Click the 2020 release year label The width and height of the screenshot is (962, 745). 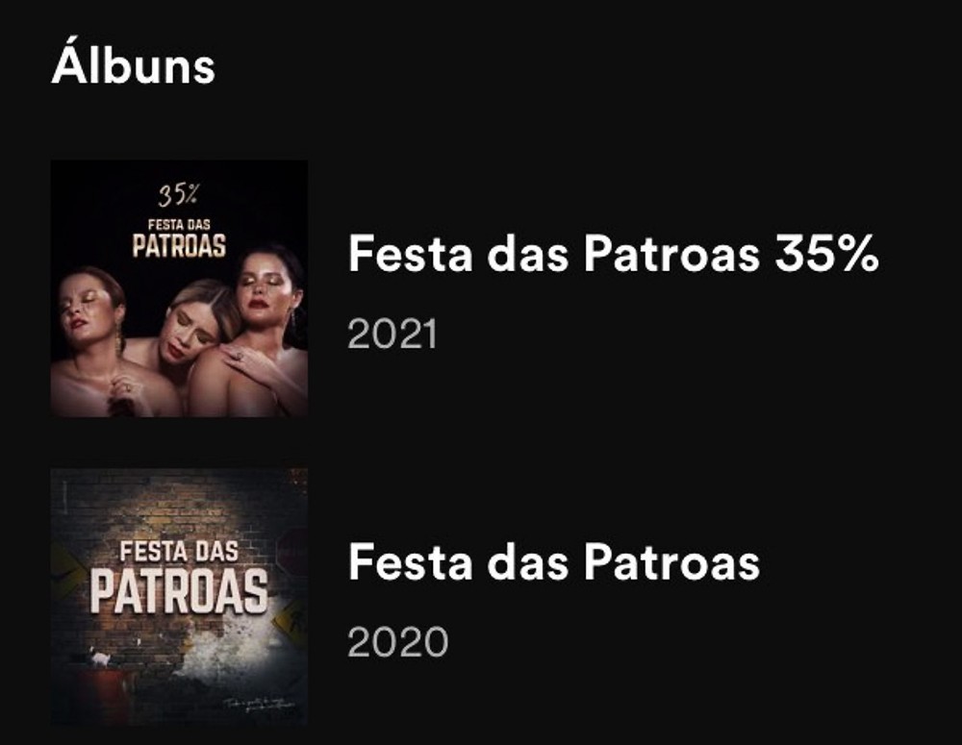397,642
